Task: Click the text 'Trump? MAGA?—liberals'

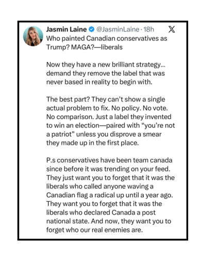Action: (85, 47)
